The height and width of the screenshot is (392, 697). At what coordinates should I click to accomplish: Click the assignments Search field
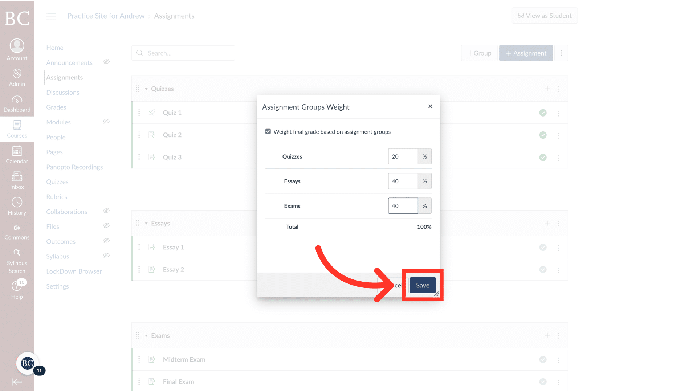point(183,53)
